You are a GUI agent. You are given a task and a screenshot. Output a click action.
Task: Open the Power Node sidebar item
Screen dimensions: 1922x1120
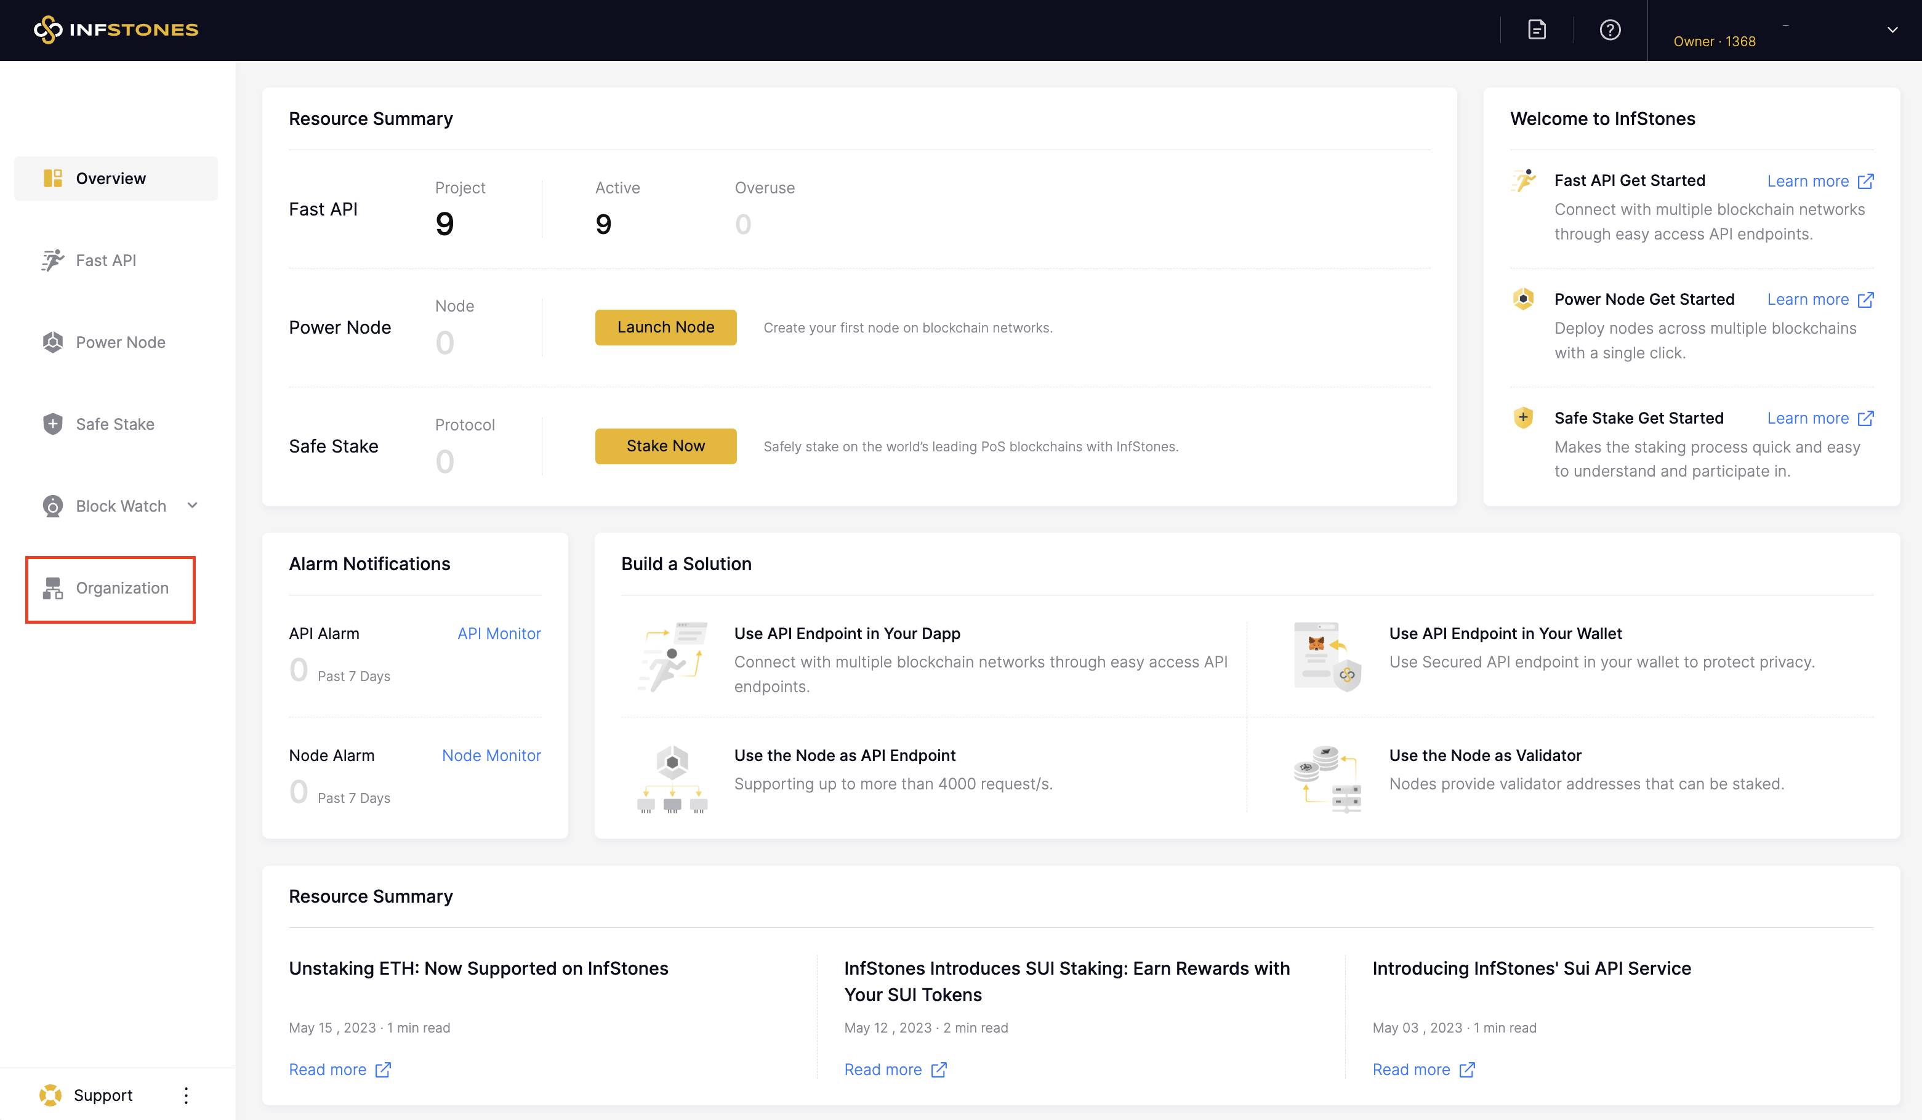(x=120, y=342)
